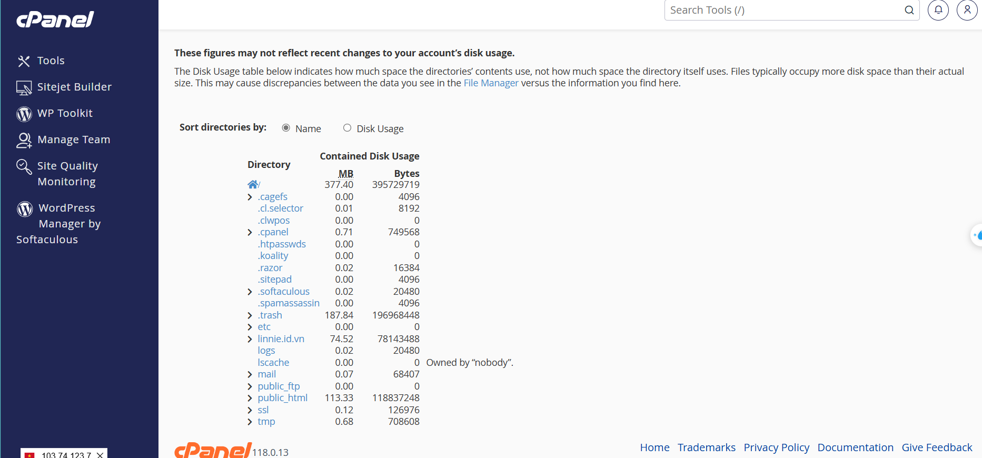Click Give Feedback link
The width and height of the screenshot is (982, 458).
(937, 447)
